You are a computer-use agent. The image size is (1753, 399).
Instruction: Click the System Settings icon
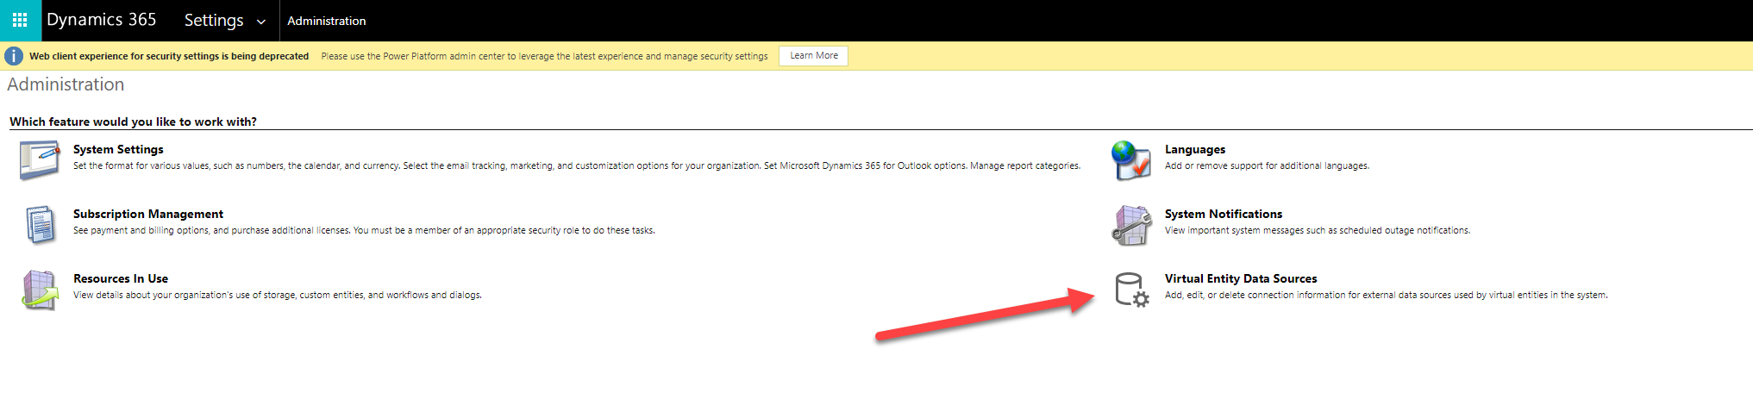pyautogui.click(x=40, y=159)
